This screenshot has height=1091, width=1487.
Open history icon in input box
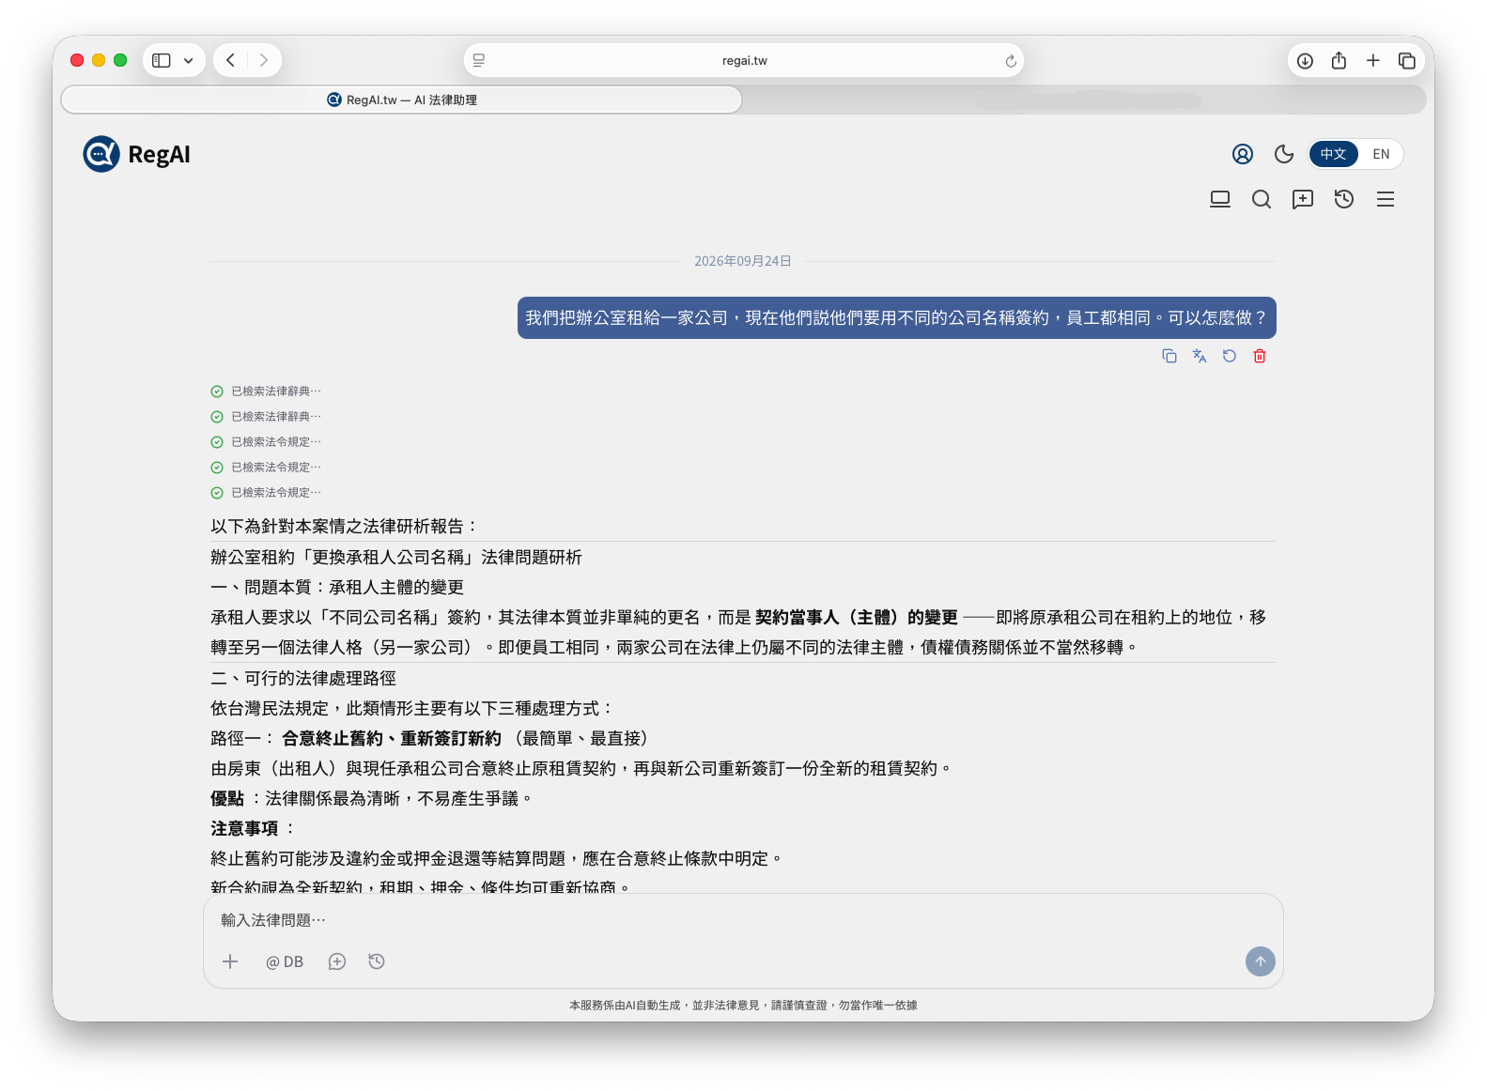coord(377,961)
